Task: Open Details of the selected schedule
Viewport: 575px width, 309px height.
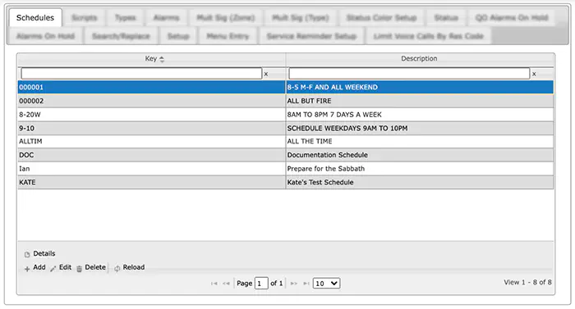Action: [39, 254]
